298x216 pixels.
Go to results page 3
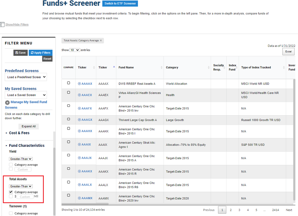pos(239,210)
